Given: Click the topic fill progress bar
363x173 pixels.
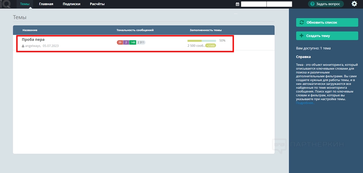Looking at the screenshot, I should [202, 41].
